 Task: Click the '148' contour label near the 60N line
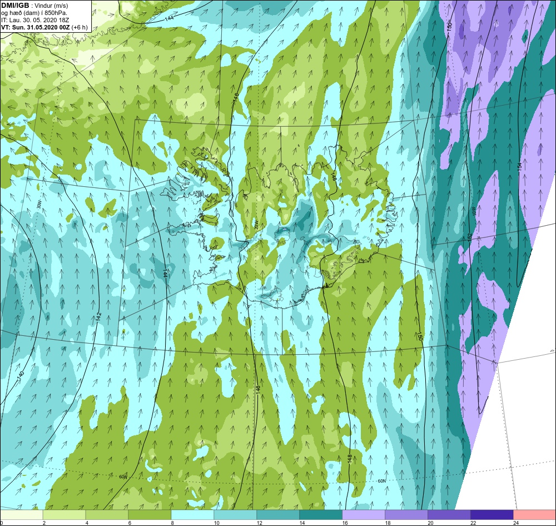350,459
